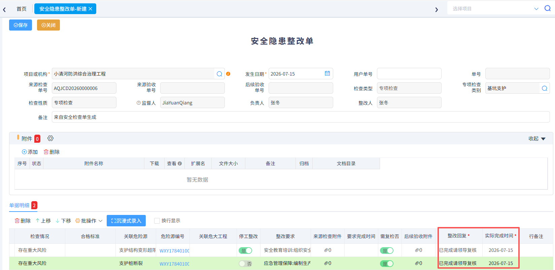This screenshot has width=555, height=270.
Task: Open the calendar icon in 发生日期 field
Action: tap(327, 73)
